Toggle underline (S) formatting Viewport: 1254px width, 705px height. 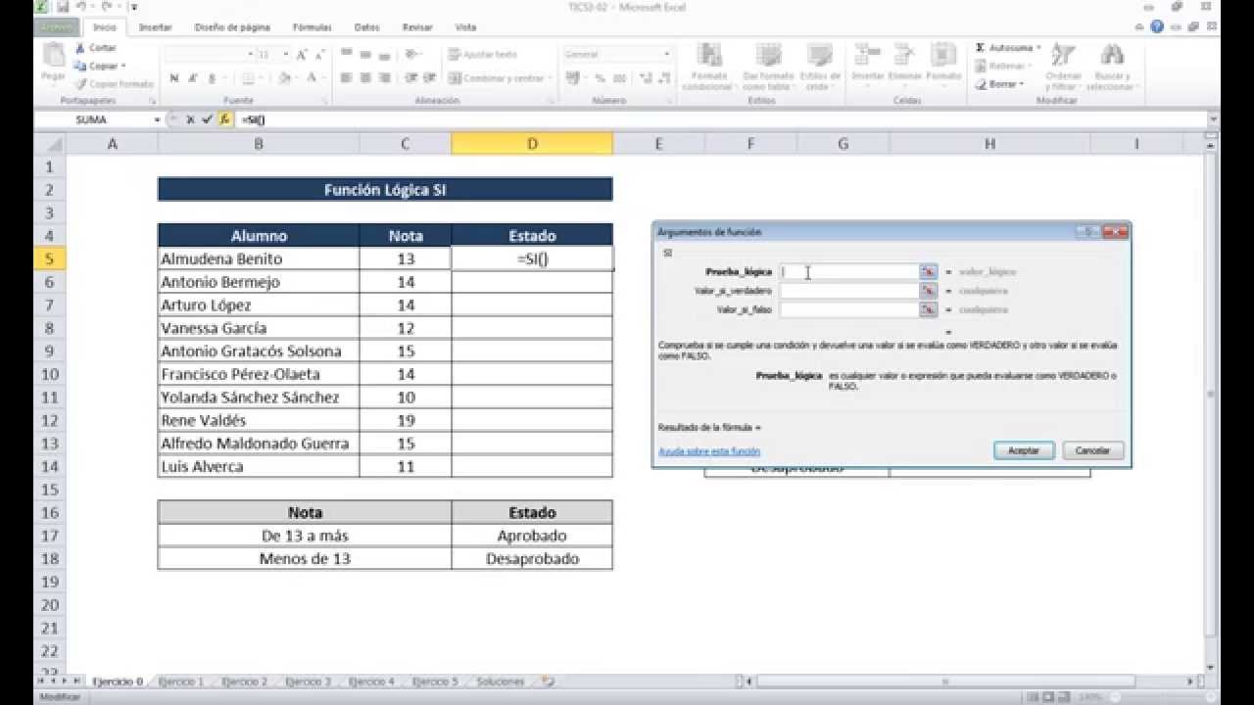click(x=213, y=77)
